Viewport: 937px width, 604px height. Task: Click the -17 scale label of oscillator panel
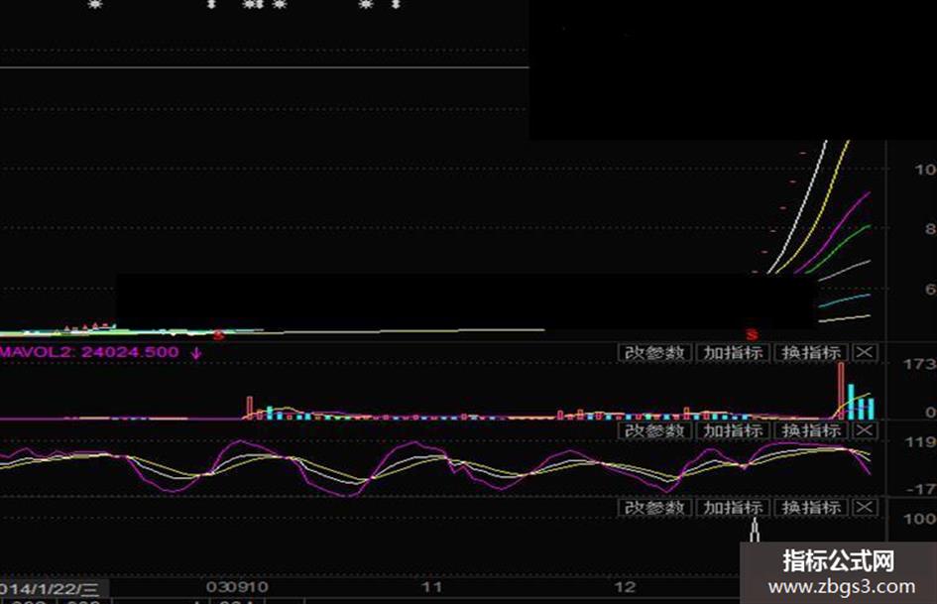pos(921,489)
